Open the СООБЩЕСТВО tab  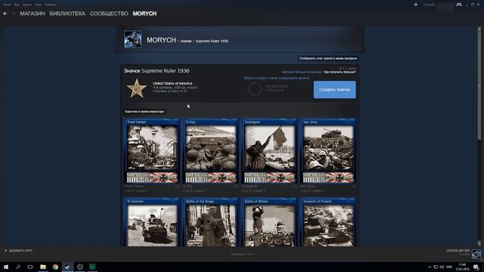coord(109,14)
